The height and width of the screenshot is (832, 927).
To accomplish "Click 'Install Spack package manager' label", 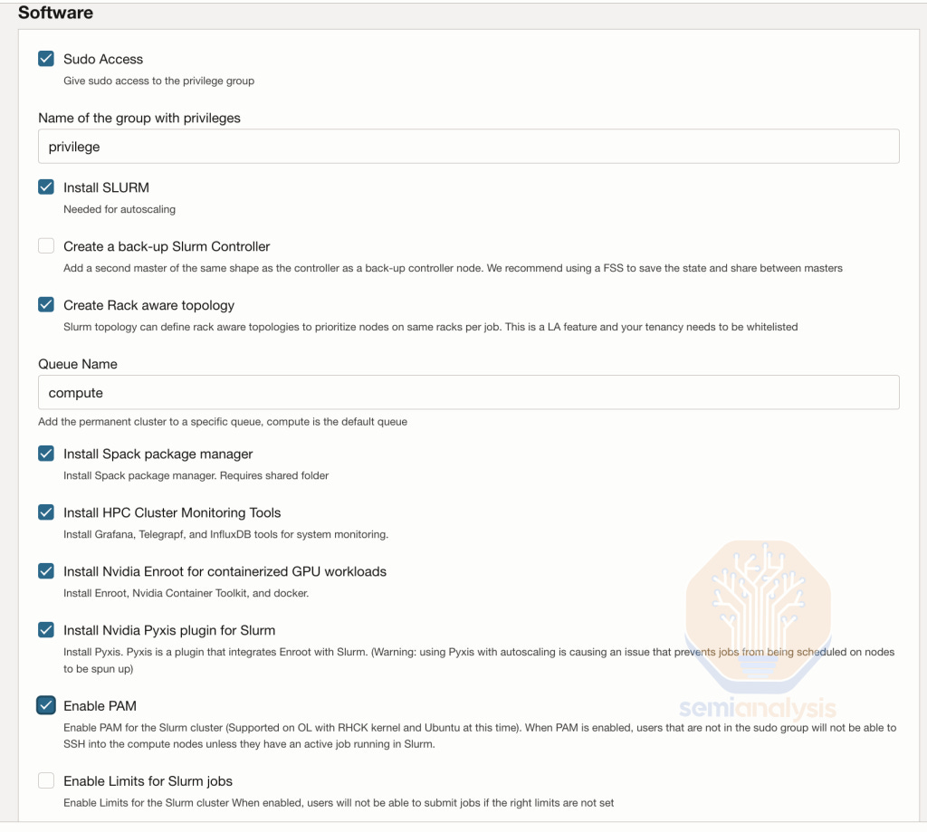I will click(x=158, y=454).
